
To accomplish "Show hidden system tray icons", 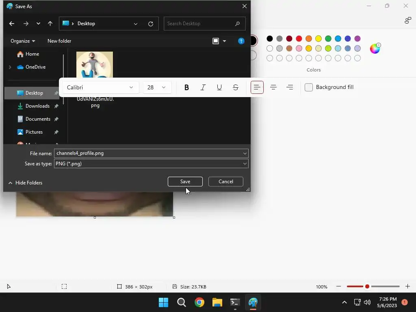I will pos(344,302).
